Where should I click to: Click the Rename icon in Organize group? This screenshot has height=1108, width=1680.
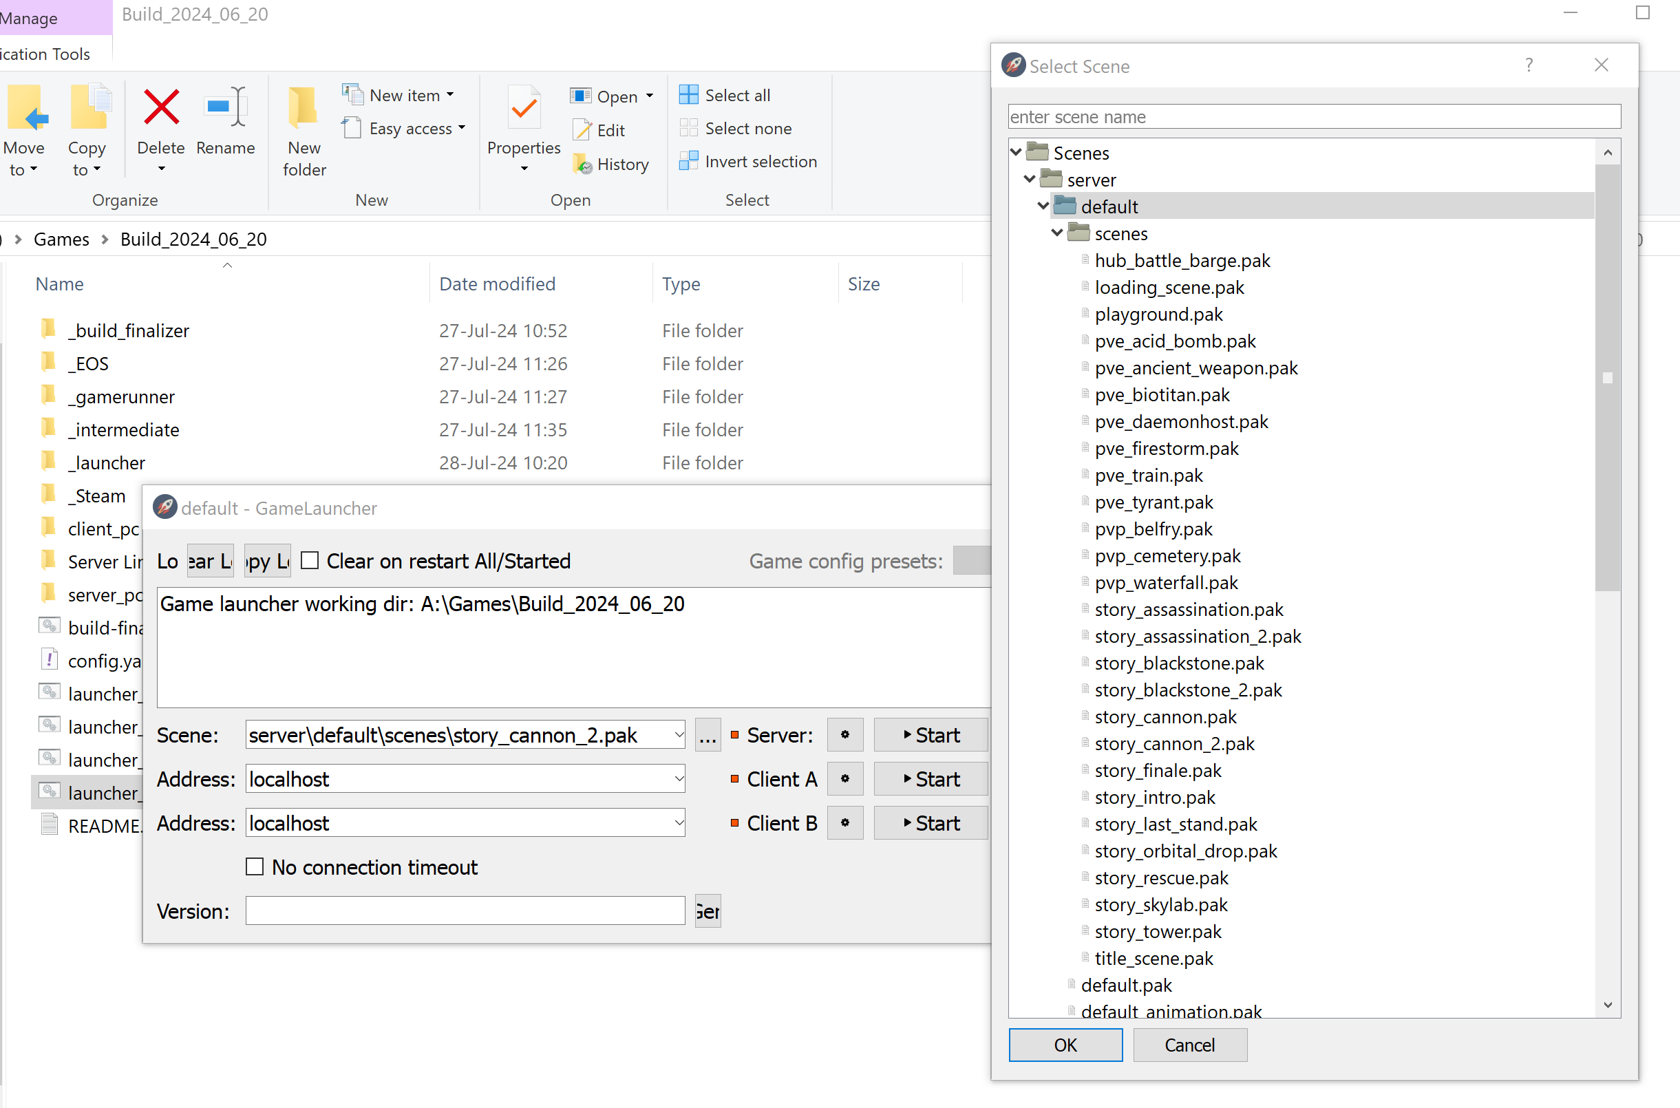pyautogui.click(x=225, y=108)
